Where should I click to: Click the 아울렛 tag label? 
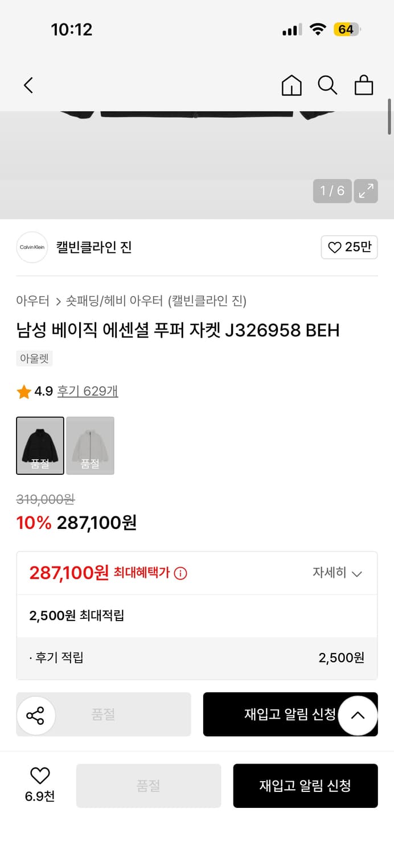click(34, 358)
